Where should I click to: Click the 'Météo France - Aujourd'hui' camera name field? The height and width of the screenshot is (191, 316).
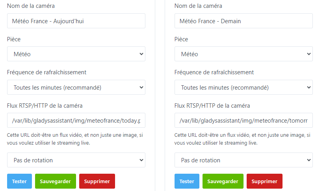pos(76,21)
